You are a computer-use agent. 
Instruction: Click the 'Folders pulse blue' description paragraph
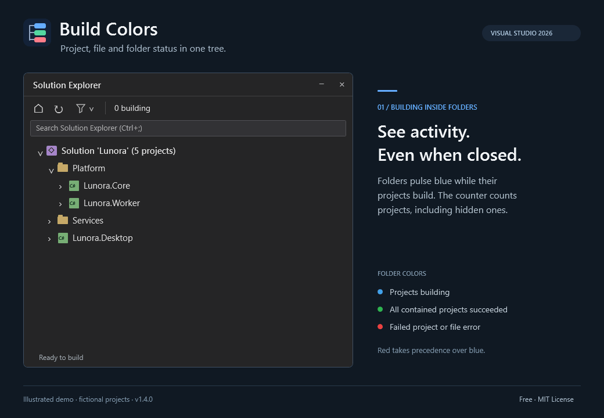click(447, 195)
